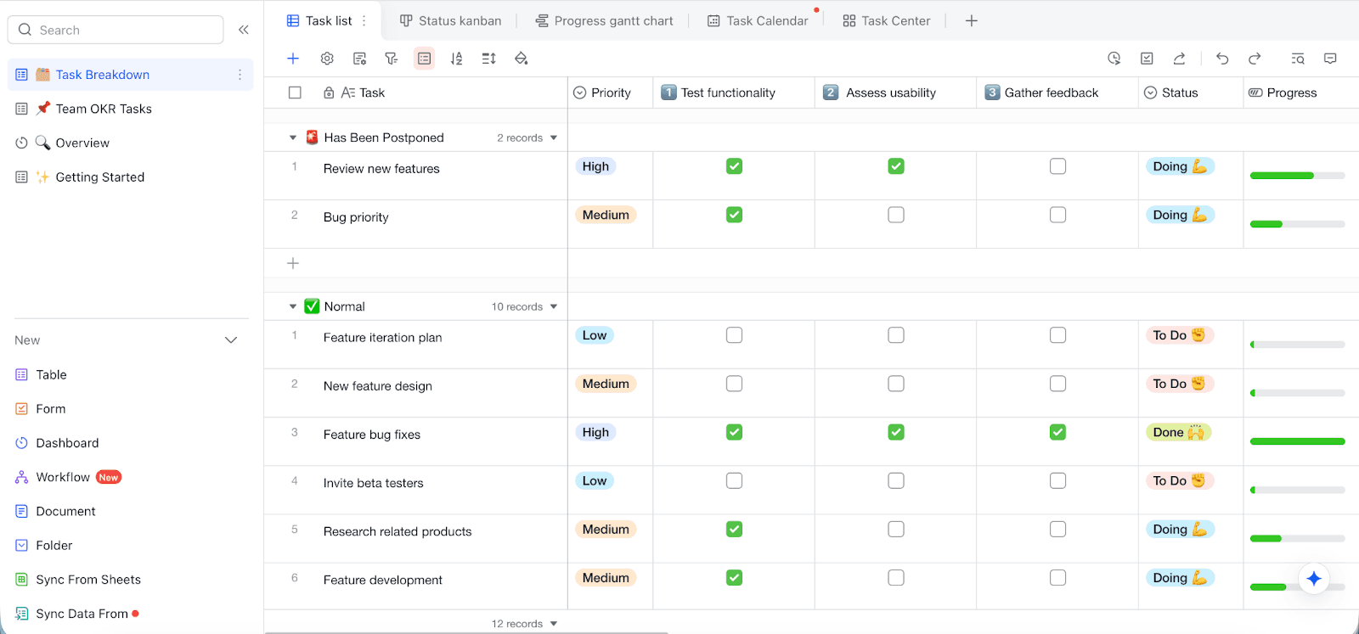Click the Progress column header
The height and width of the screenshot is (634, 1359).
pyautogui.click(x=1300, y=93)
